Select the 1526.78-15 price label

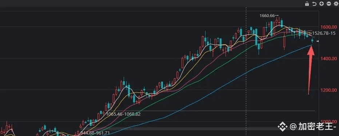[x=324, y=33]
